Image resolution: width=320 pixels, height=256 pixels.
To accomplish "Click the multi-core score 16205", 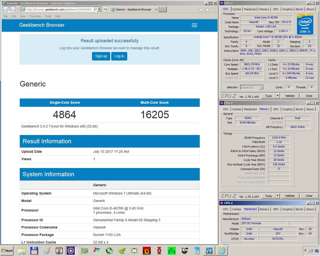I will pos(154,115).
